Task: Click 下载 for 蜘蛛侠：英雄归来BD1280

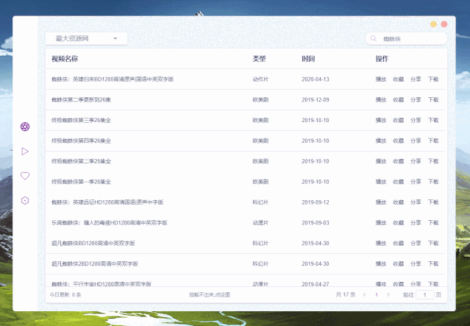Action: [x=433, y=79]
